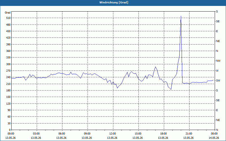
Task: Pick the 18:00 time label
Action: (x=164, y=134)
